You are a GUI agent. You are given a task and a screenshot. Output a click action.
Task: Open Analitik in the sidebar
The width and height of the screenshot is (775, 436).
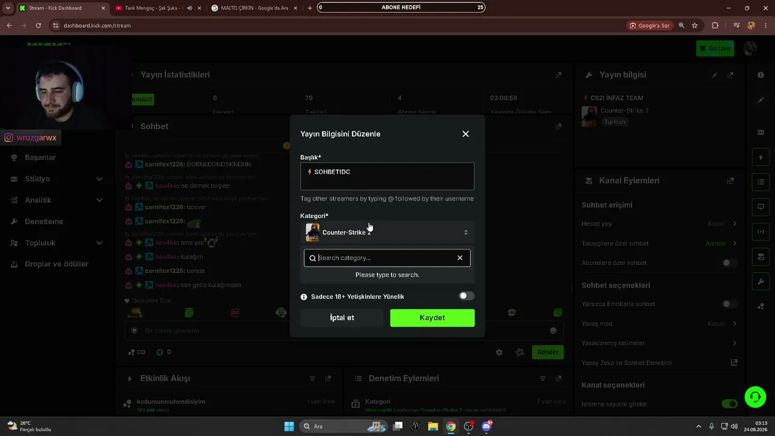(x=38, y=200)
